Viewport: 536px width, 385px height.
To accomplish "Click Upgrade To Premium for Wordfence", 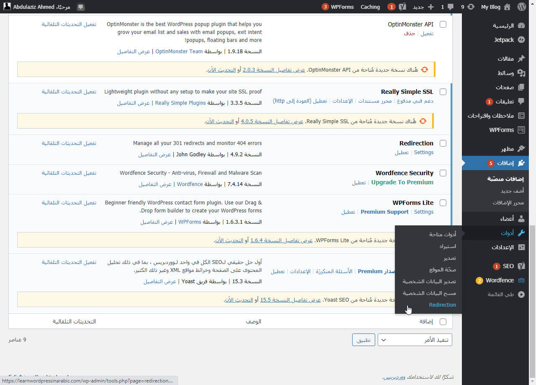I will [x=402, y=182].
